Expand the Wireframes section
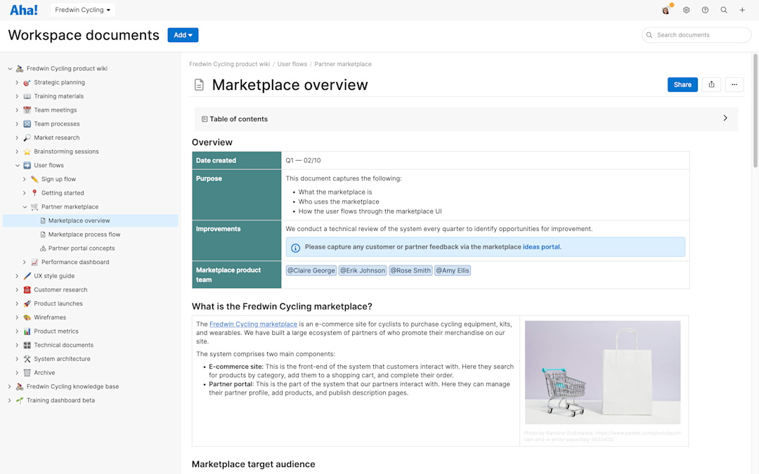 tap(17, 317)
